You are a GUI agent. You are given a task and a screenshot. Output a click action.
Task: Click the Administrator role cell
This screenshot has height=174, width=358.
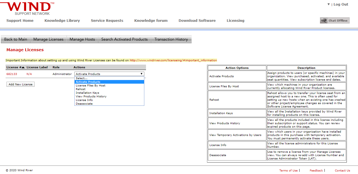click(62, 74)
